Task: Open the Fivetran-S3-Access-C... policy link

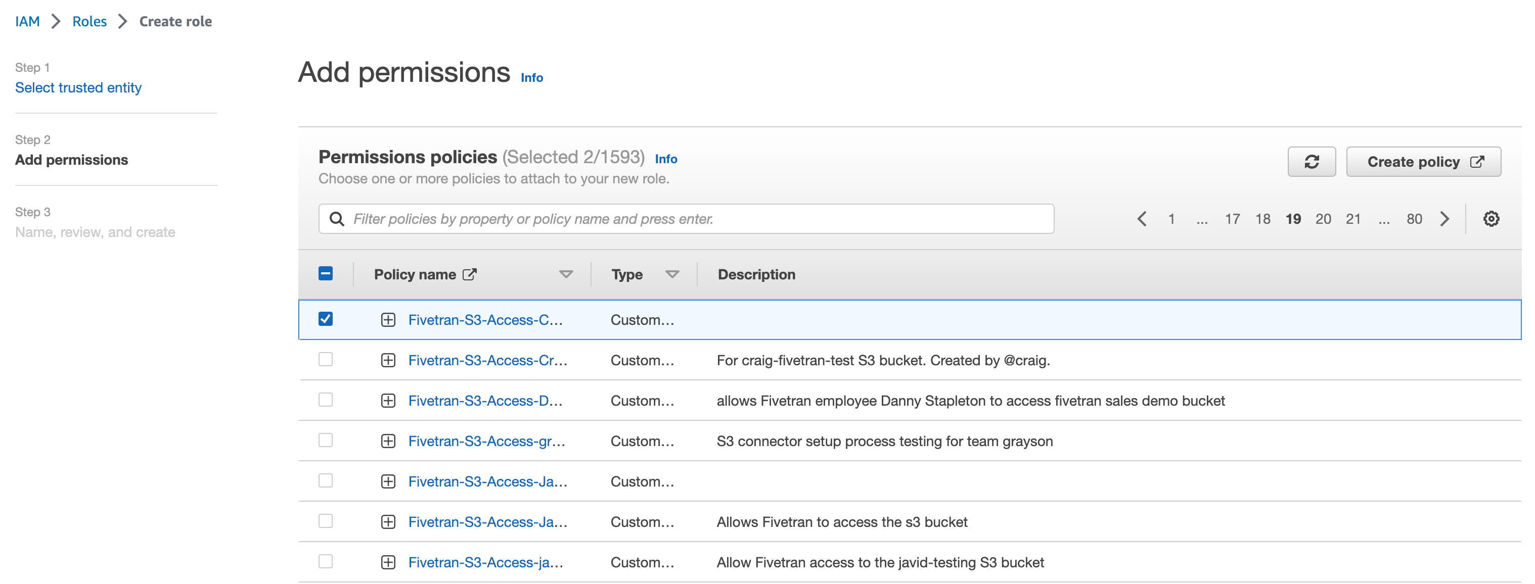Action: tap(485, 320)
